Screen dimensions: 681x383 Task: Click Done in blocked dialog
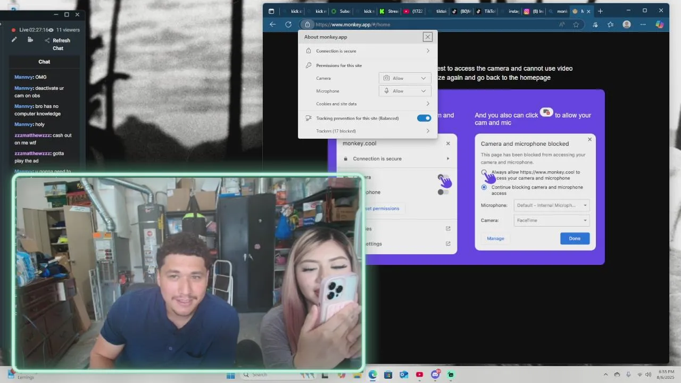pyautogui.click(x=575, y=238)
